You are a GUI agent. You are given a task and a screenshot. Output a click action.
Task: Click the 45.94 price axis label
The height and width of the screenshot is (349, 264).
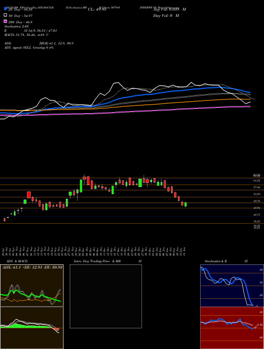[x=257, y=208]
